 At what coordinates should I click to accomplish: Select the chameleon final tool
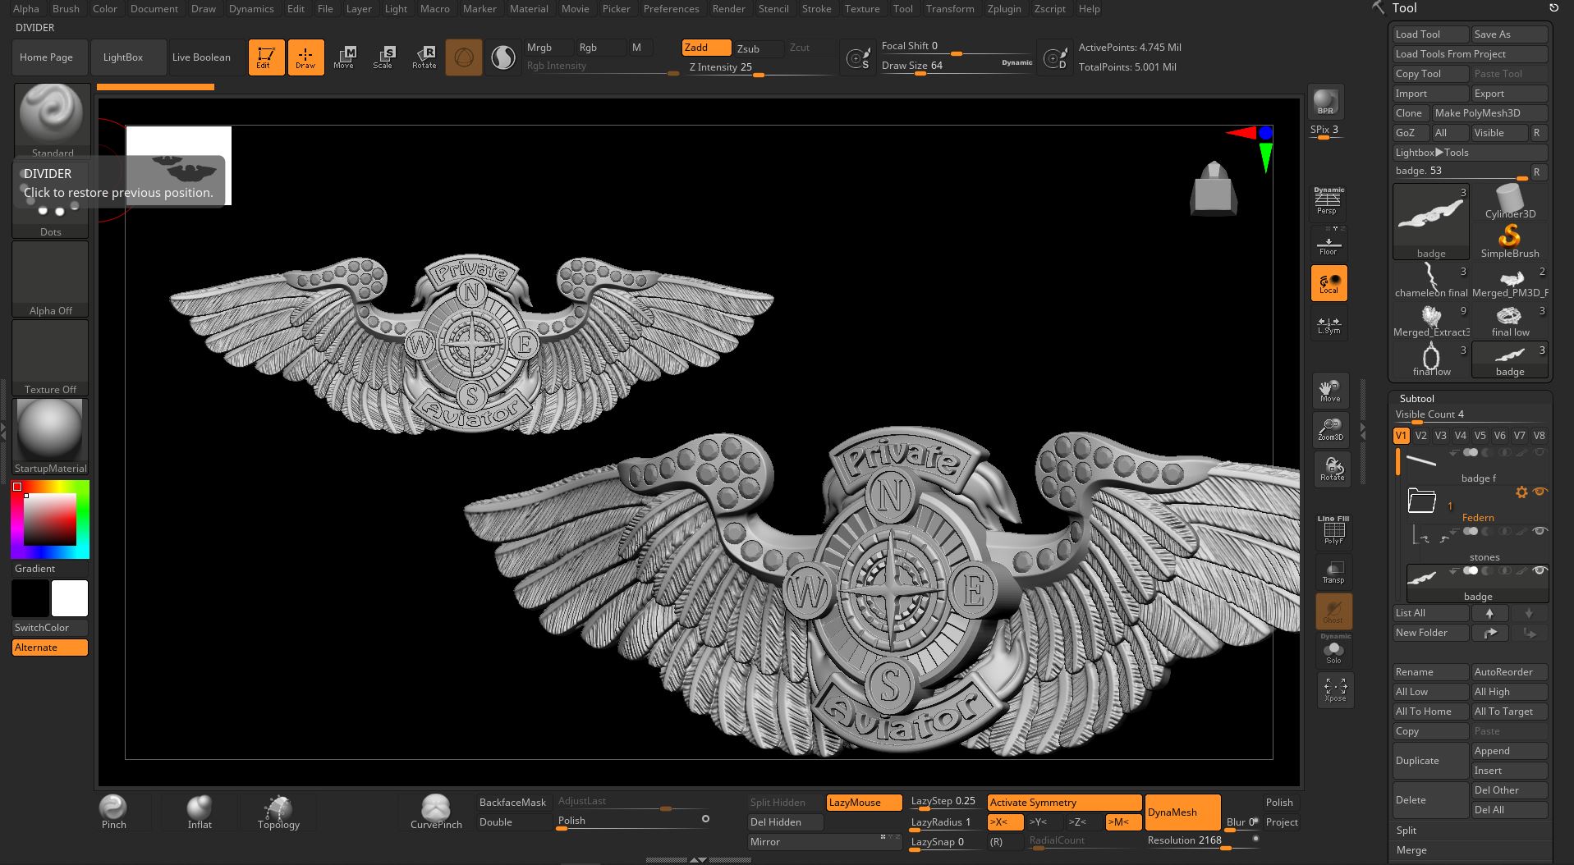[x=1430, y=281]
